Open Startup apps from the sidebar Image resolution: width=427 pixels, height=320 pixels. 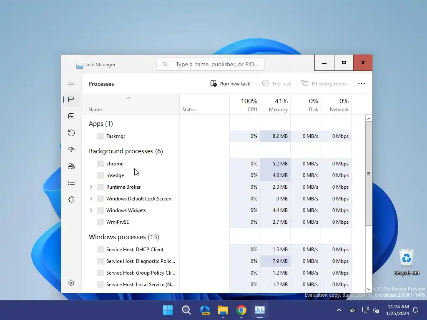(x=71, y=150)
